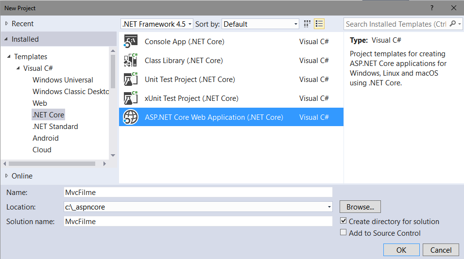
Task: Toggle Create directory for solution checkbox
Action: 344,221
